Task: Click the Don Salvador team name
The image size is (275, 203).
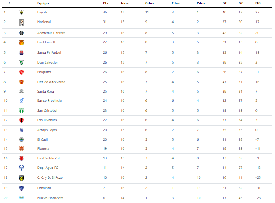Action: point(48,62)
